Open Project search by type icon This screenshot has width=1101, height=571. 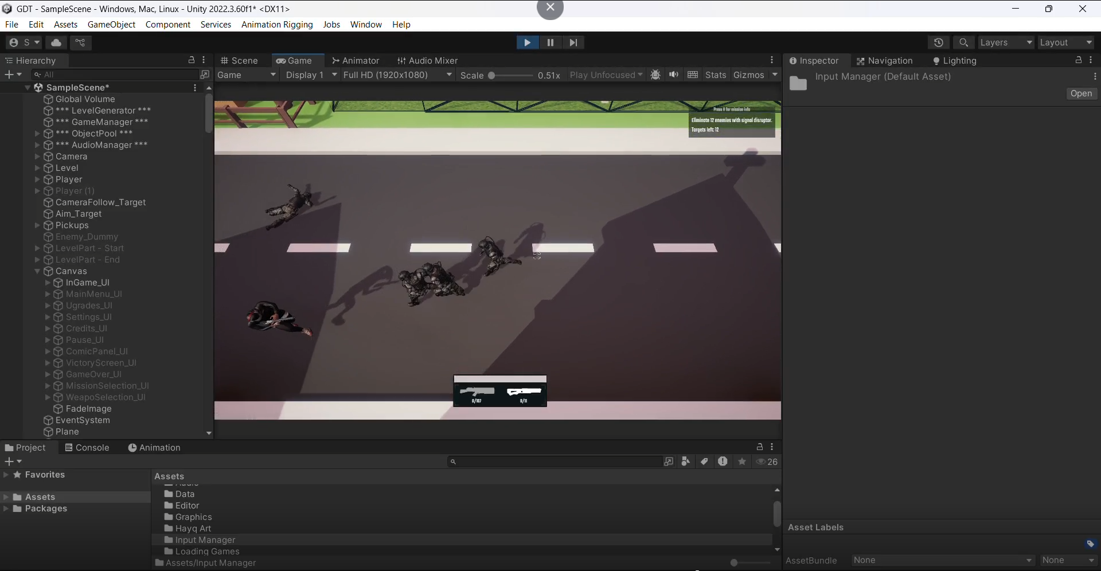coord(686,462)
